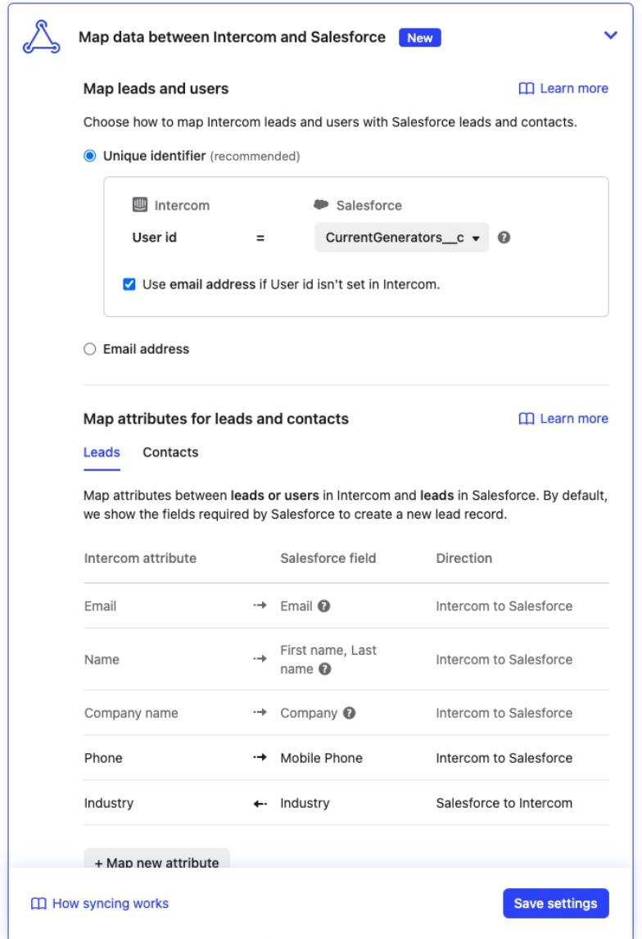This screenshot has height=939, width=642.
Task: Click the help icon beside Email field
Action: (323, 606)
